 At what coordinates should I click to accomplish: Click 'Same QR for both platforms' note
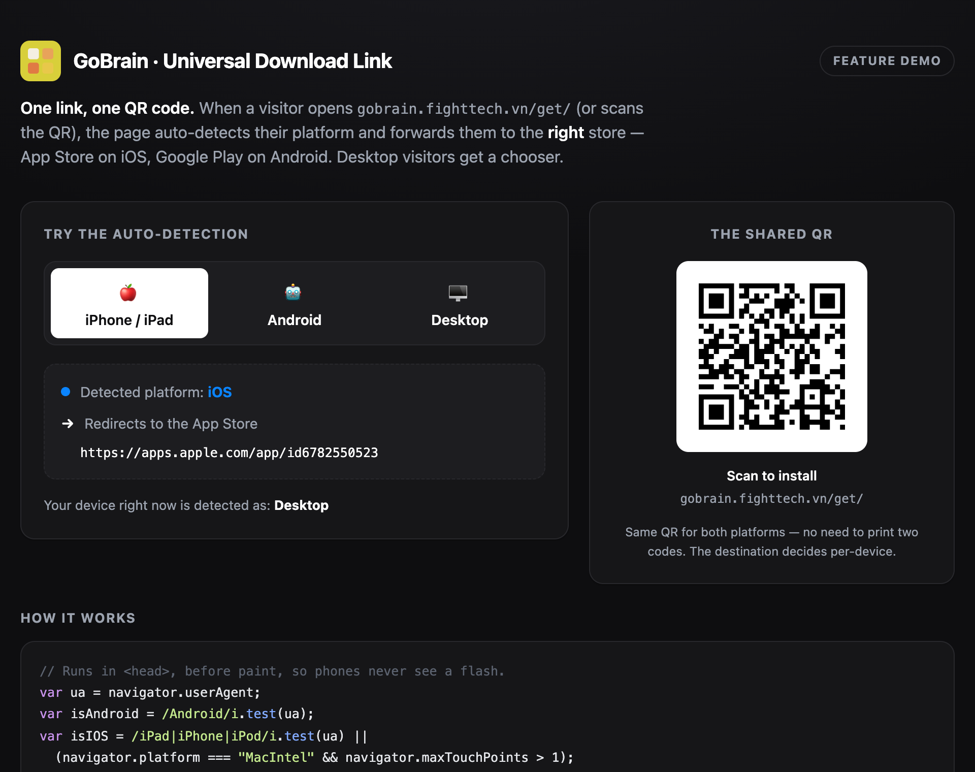[772, 542]
